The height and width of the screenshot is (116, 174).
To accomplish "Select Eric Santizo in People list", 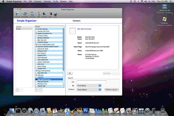I will 49,53.
